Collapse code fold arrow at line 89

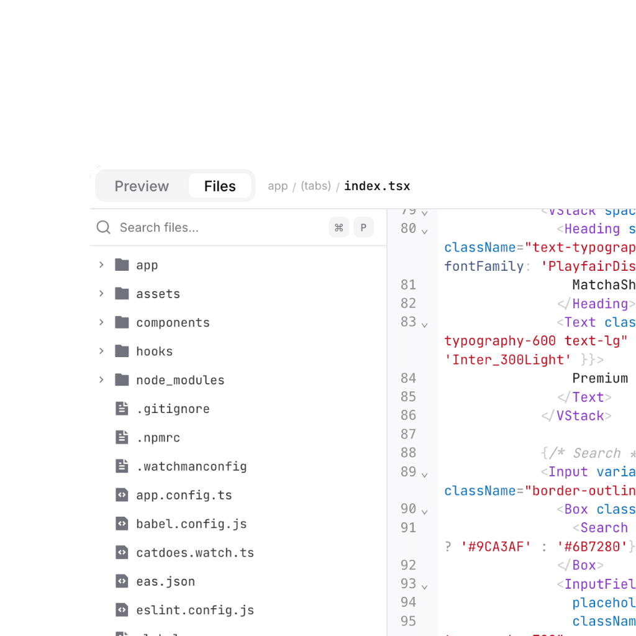[x=424, y=475]
